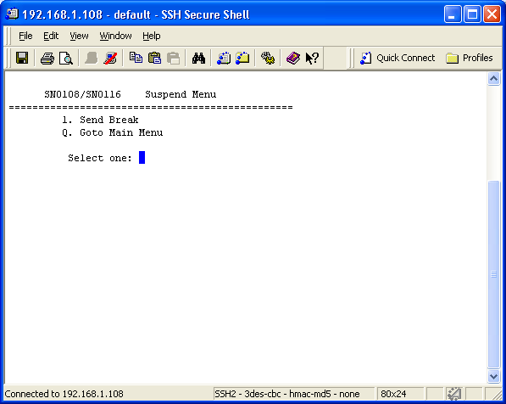Open the File menu
The image size is (506, 404).
coord(25,36)
